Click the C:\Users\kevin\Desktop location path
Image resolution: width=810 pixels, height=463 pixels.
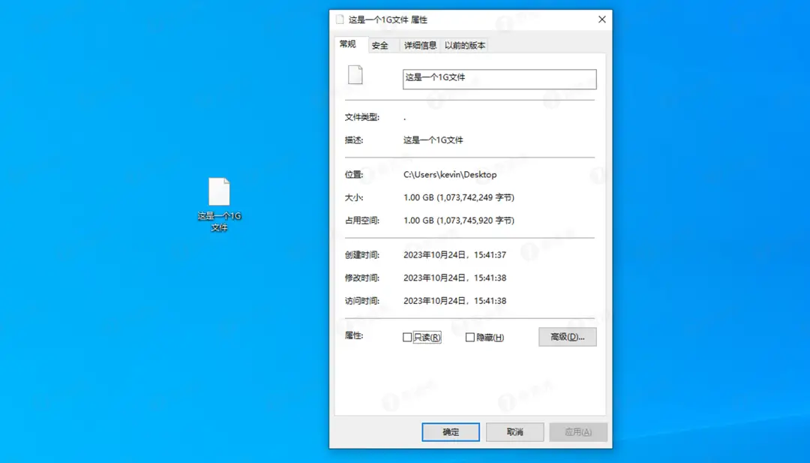click(450, 175)
